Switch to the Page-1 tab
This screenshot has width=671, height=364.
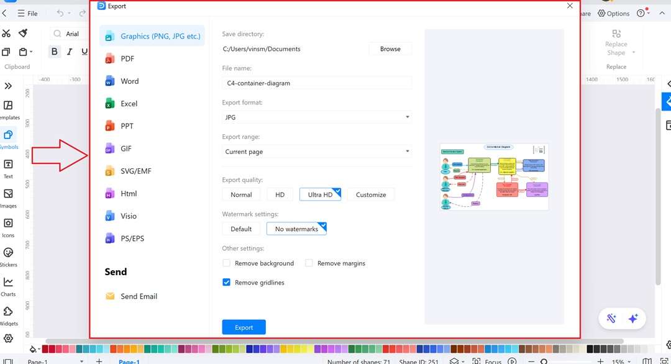pos(129,361)
